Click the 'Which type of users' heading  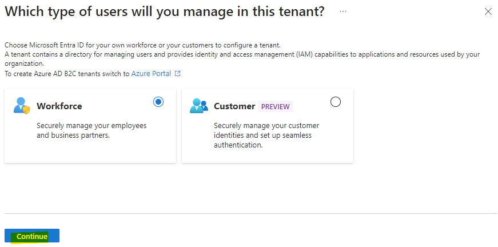[165, 12]
